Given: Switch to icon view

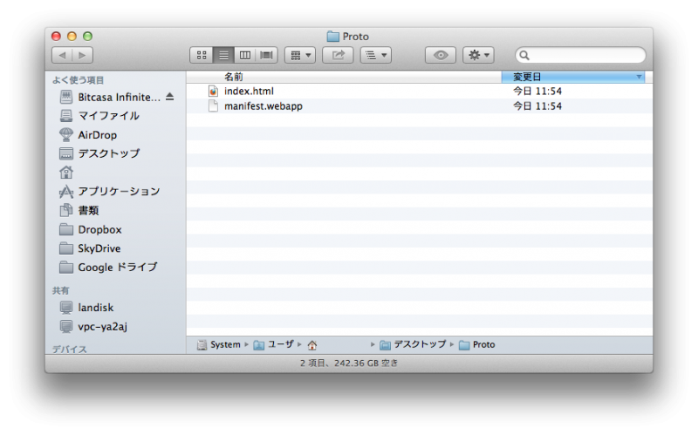Looking at the screenshot, I should coord(202,55).
